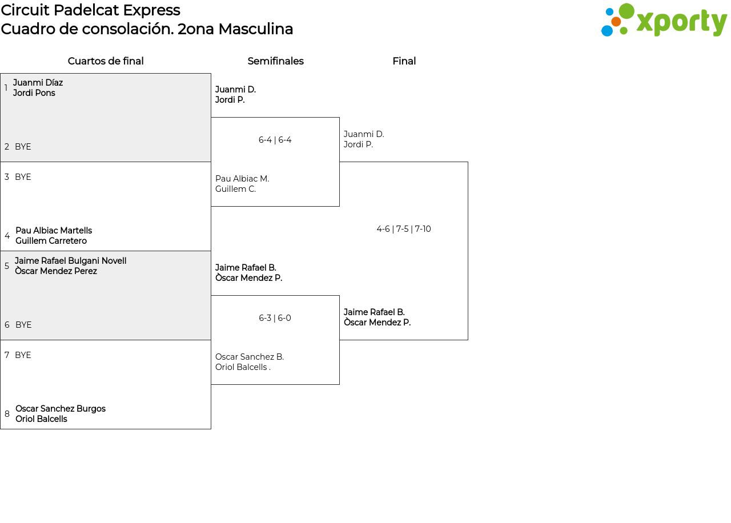The height and width of the screenshot is (523, 731).
Task: Select the Semifinales column header
Action: pyautogui.click(x=275, y=61)
